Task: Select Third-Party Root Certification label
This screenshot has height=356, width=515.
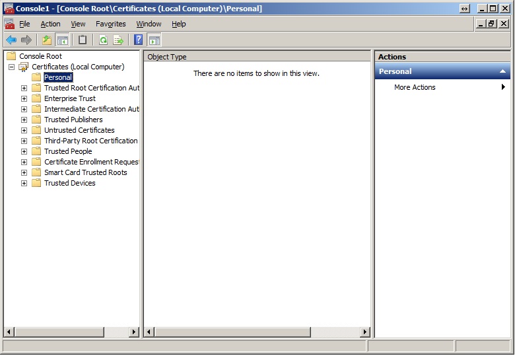Action: click(x=91, y=141)
